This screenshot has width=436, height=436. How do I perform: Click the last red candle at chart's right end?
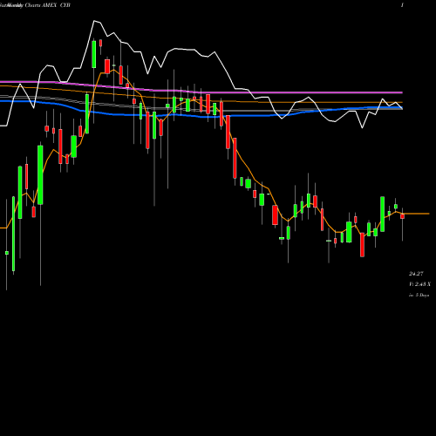tap(402, 216)
